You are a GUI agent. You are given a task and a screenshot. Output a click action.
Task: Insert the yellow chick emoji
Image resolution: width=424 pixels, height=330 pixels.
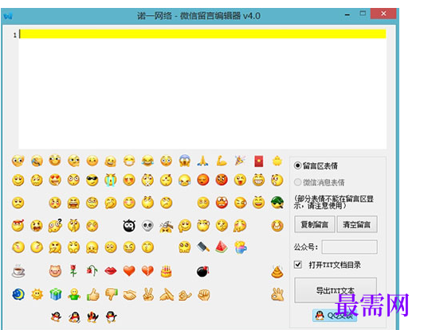tap(277, 161)
